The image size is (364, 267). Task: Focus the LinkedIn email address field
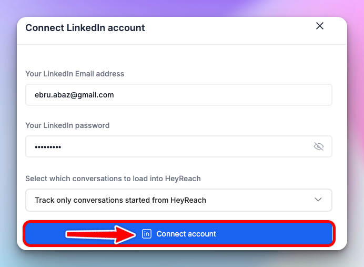click(x=179, y=95)
